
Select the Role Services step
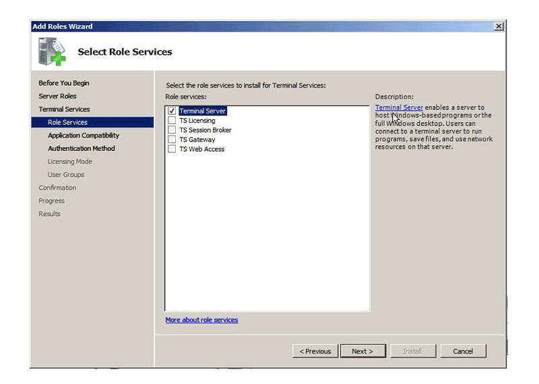[92, 122]
